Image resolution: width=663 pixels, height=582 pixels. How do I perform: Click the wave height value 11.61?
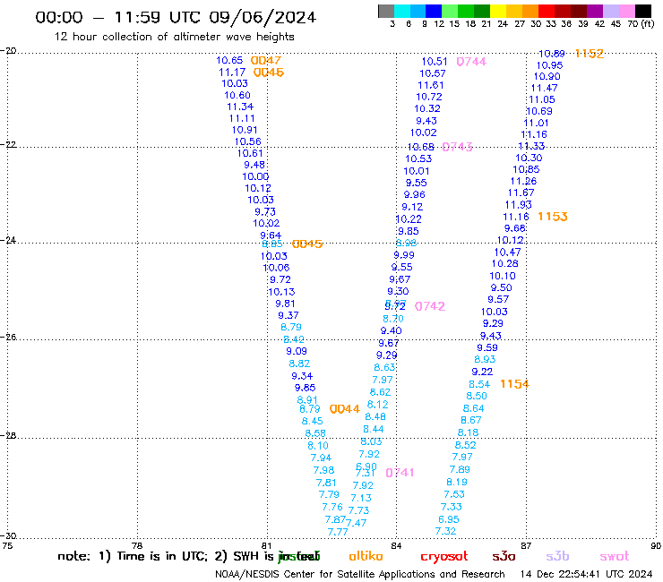coord(431,85)
